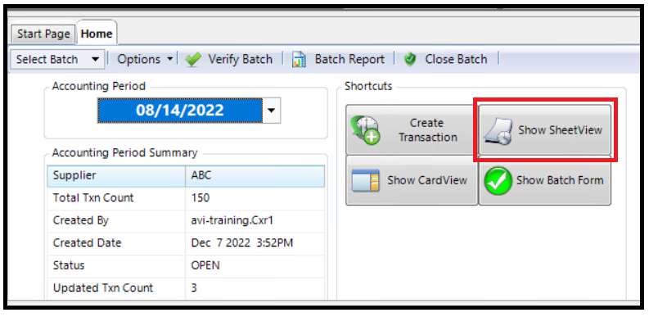Click the green shield Close Batch icon
Image resolution: width=649 pixels, height=317 pixels.
(x=410, y=60)
